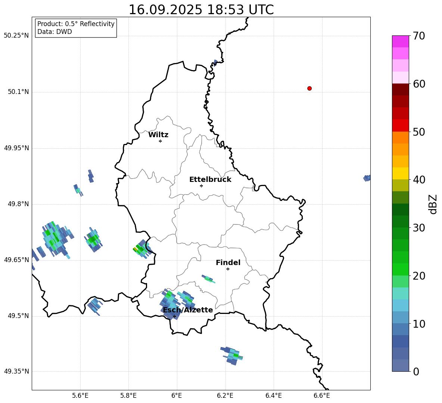Screen dimensions: 442x403
Task: Click the radar echo south of Luxembourg's border
Action: point(232,355)
